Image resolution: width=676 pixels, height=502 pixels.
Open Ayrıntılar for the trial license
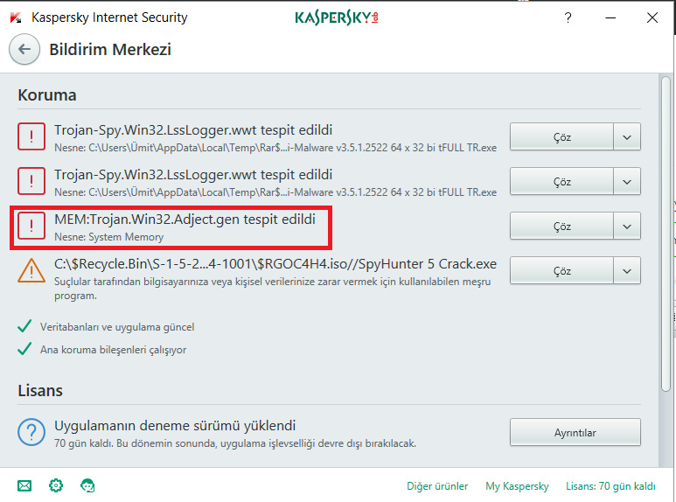(575, 432)
